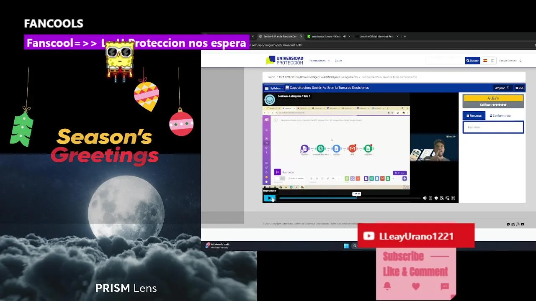
Task: Click the Google Sheets module node
Action: [x=368, y=148]
